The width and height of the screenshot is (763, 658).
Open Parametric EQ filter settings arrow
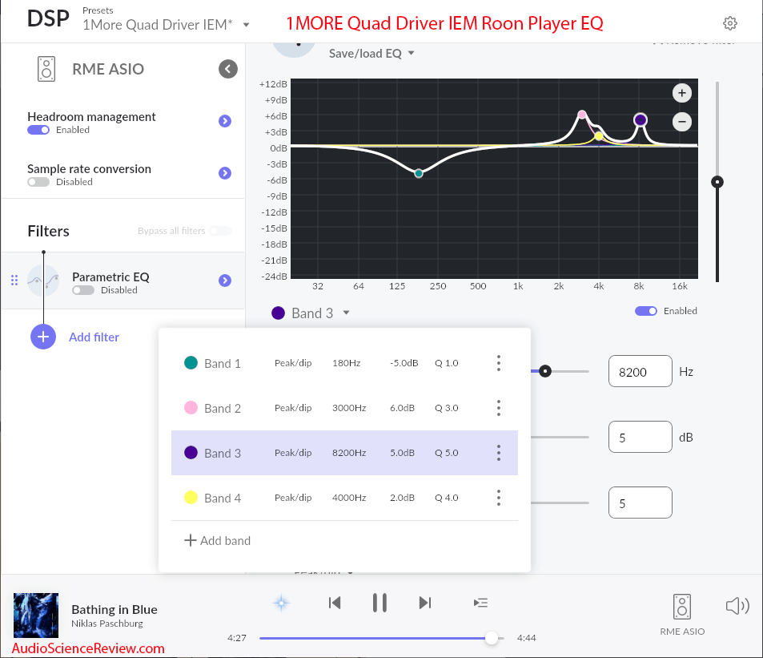(225, 280)
